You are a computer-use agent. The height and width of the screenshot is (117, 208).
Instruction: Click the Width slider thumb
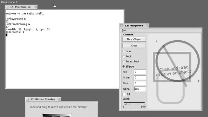pos(126,104)
